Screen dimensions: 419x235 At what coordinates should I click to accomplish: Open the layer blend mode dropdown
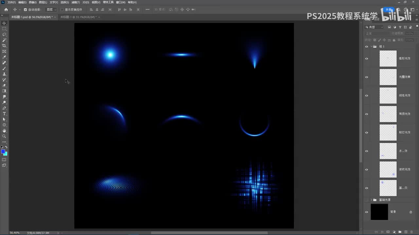point(377,33)
